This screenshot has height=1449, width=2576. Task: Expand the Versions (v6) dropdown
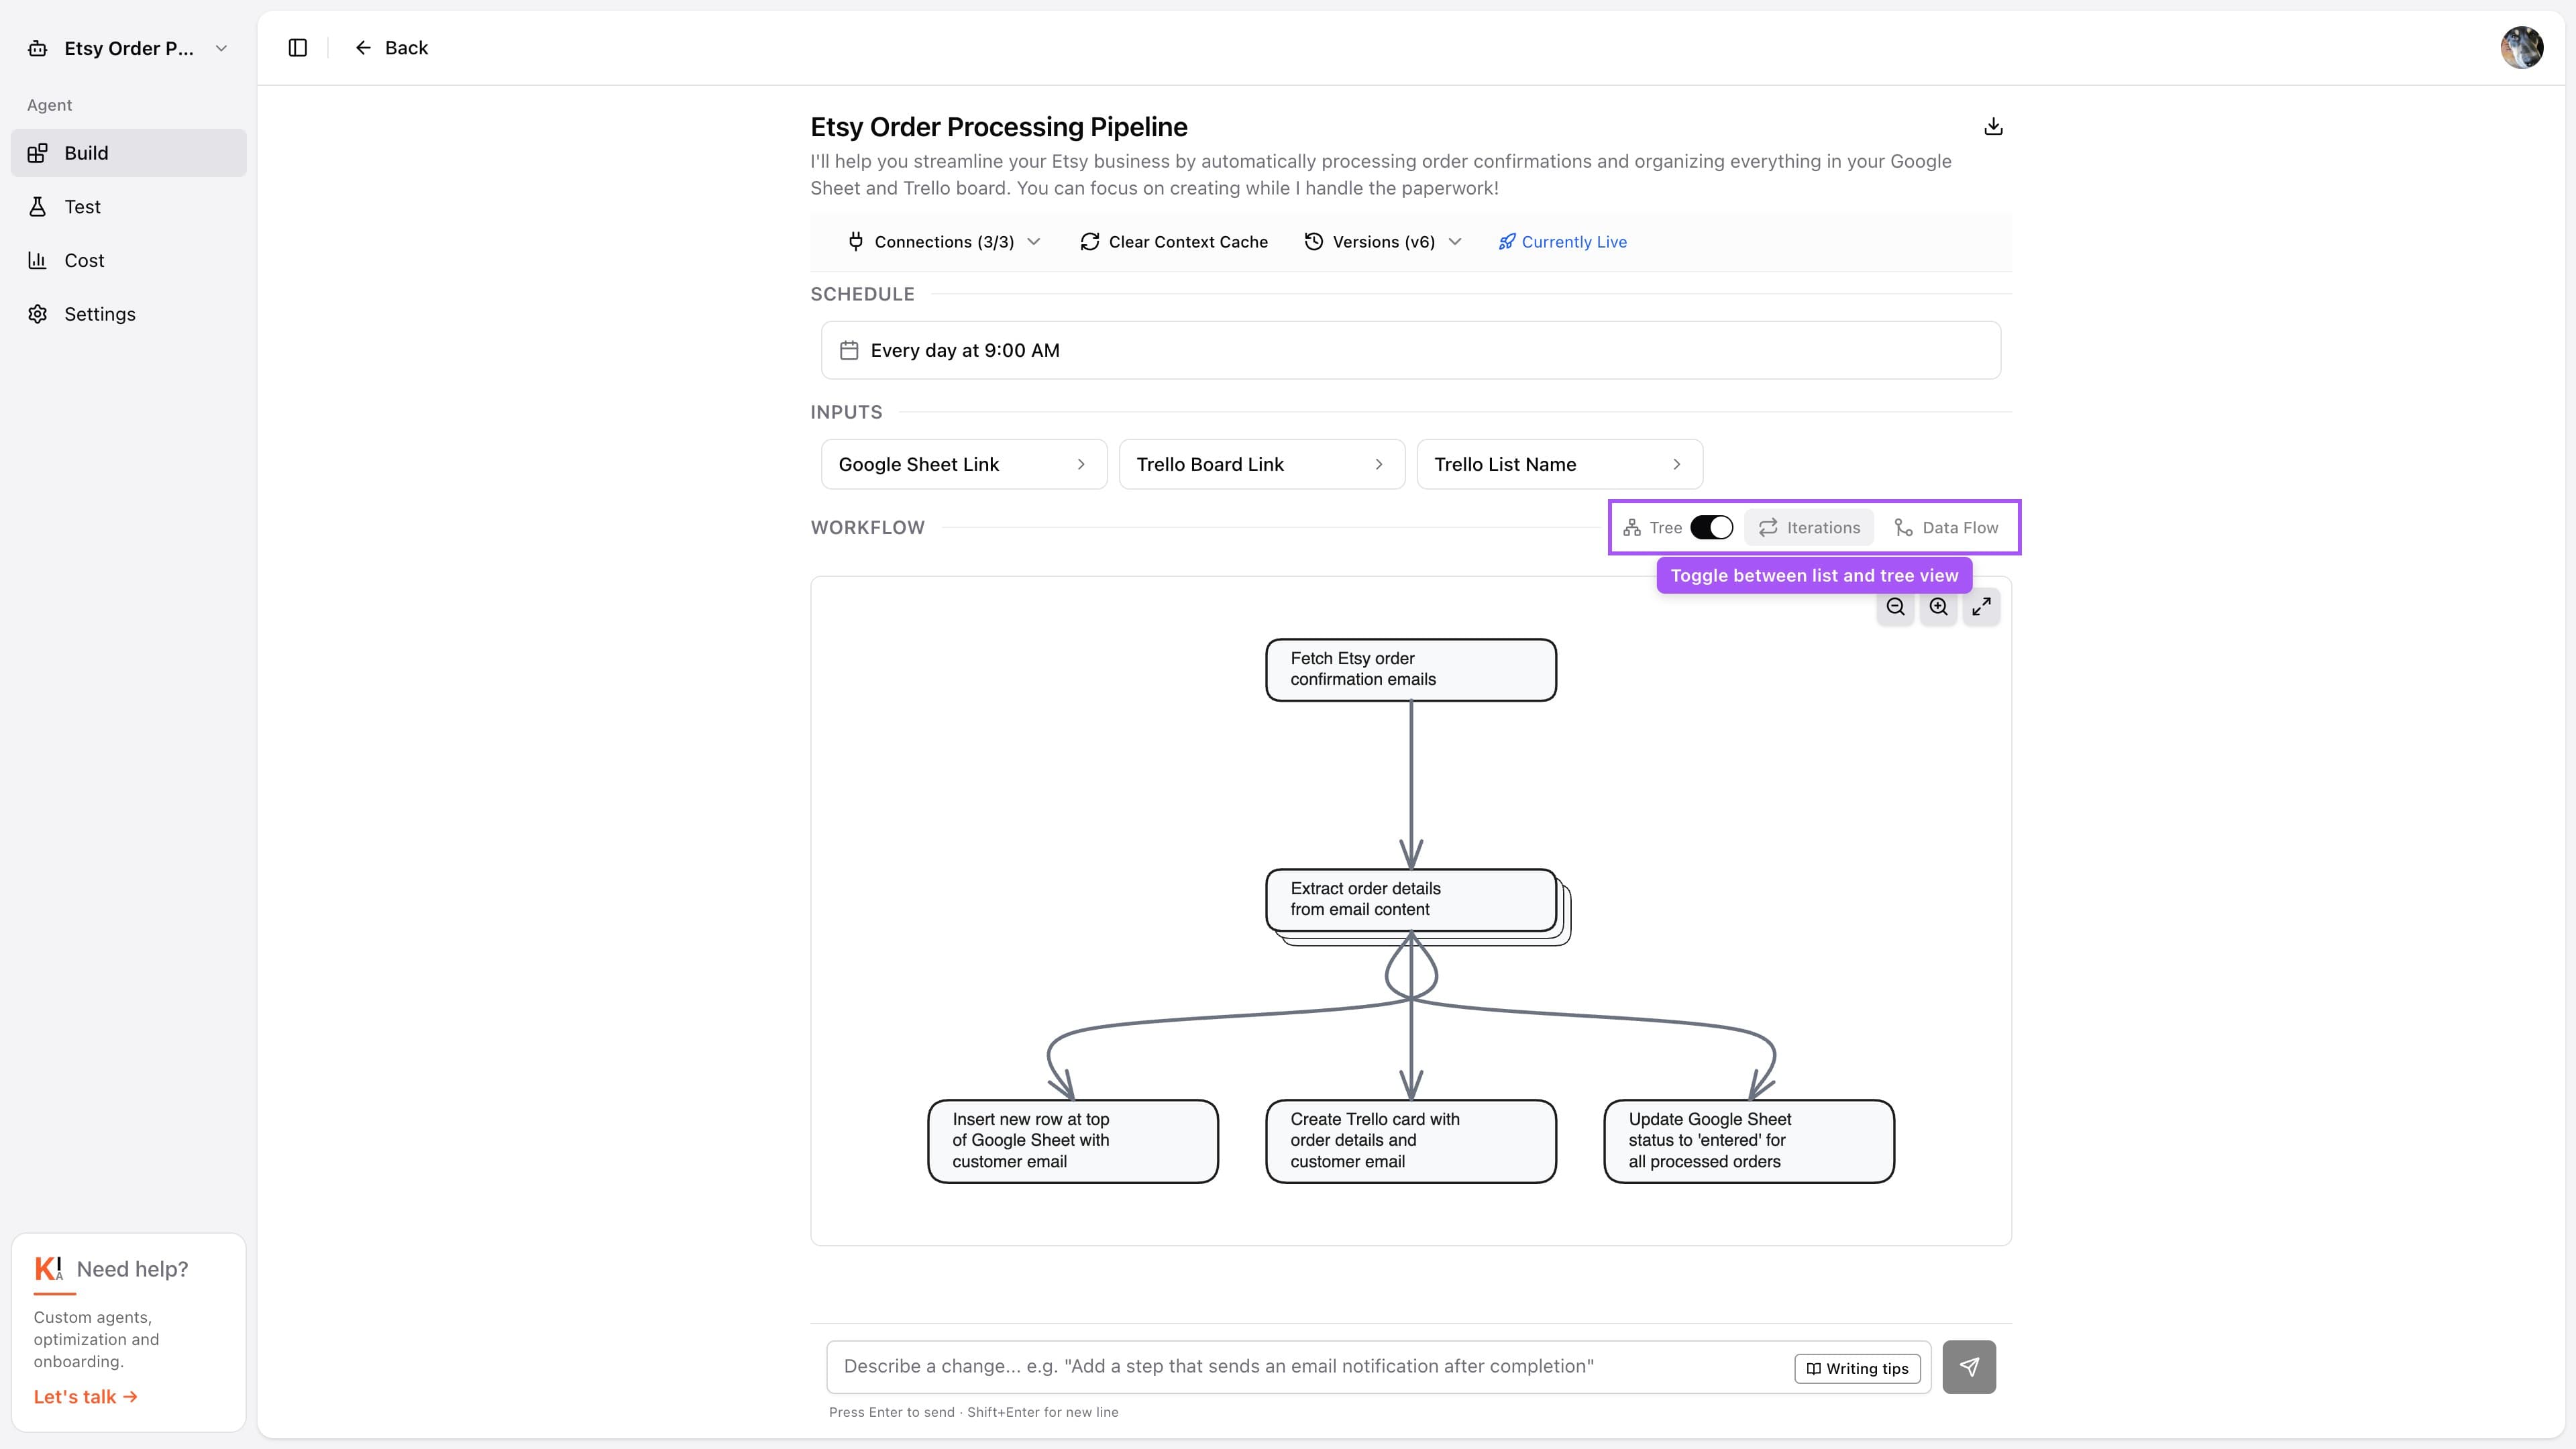click(x=1383, y=241)
